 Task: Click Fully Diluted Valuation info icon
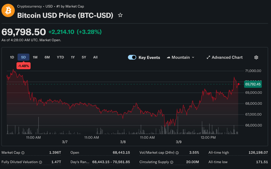tap(40, 162)
